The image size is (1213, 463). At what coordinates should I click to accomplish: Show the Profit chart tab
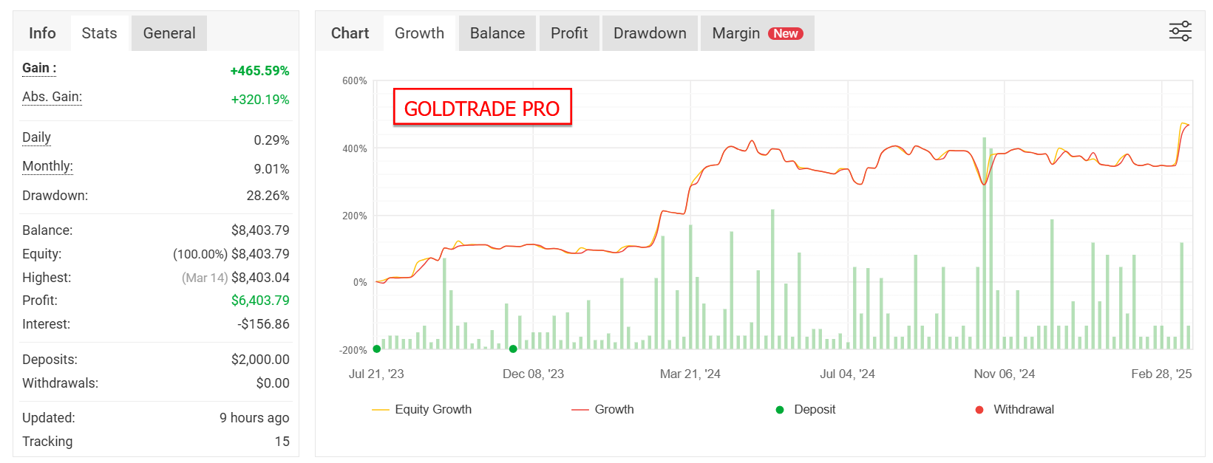coord(569,33)
